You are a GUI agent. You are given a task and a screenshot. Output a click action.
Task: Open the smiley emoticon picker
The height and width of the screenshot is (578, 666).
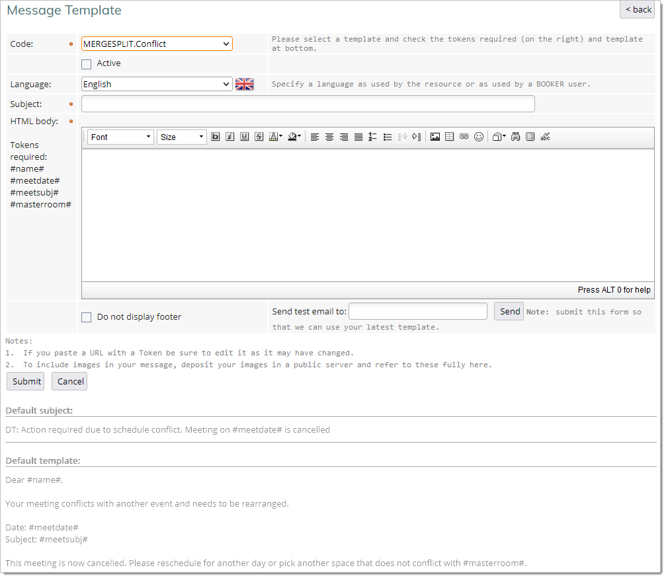(479, 137)
